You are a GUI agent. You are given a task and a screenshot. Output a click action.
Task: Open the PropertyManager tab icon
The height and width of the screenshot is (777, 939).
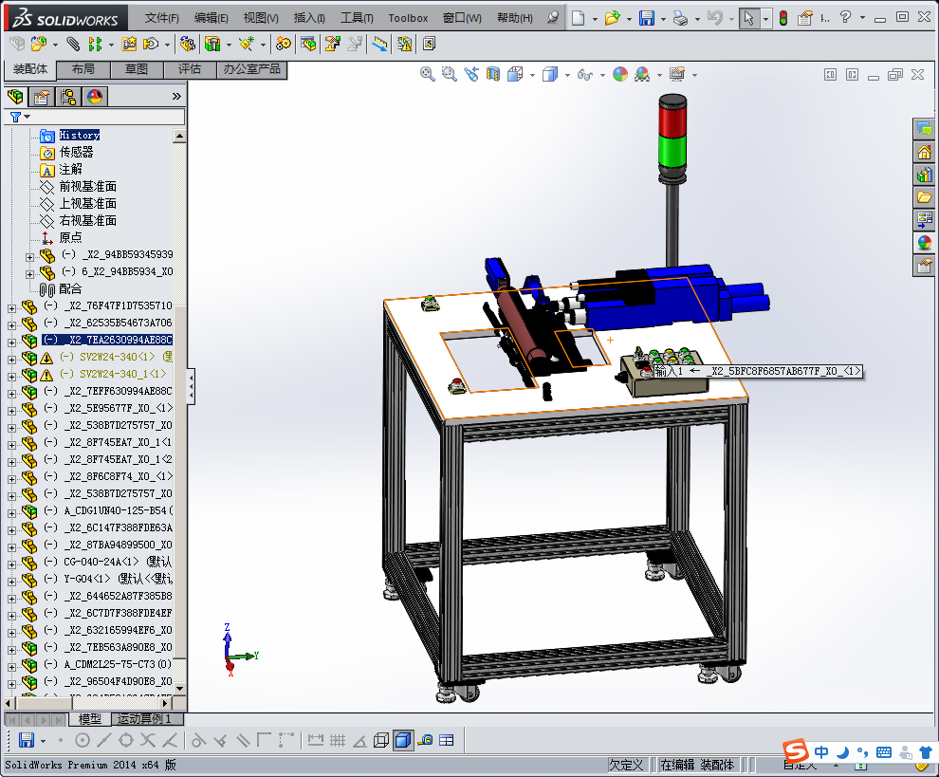42,97
